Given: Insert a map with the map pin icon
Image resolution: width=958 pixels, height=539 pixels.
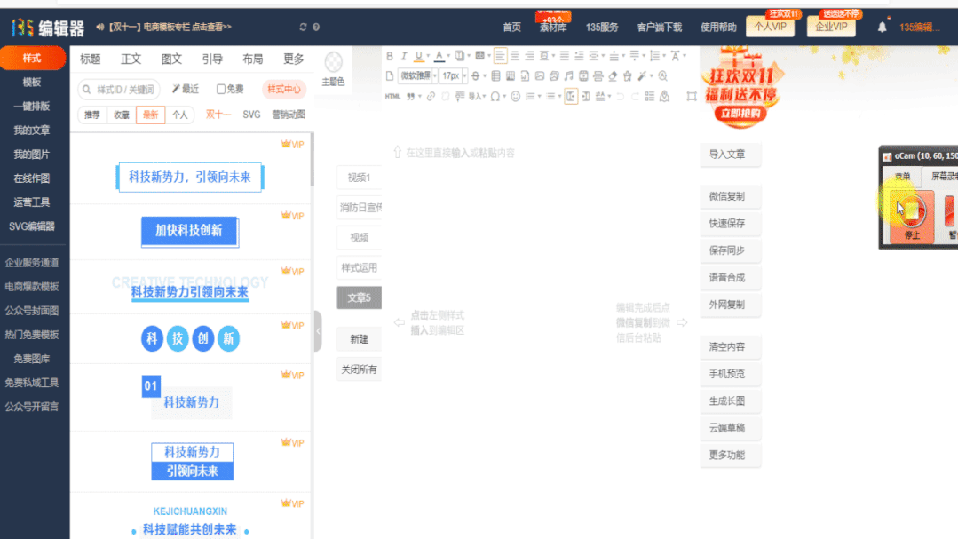Looking at the screenshot, I should coord(665,97).
